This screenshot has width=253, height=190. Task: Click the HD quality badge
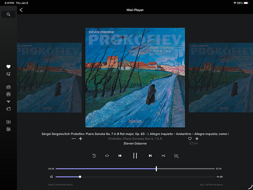tap(194, 143)
